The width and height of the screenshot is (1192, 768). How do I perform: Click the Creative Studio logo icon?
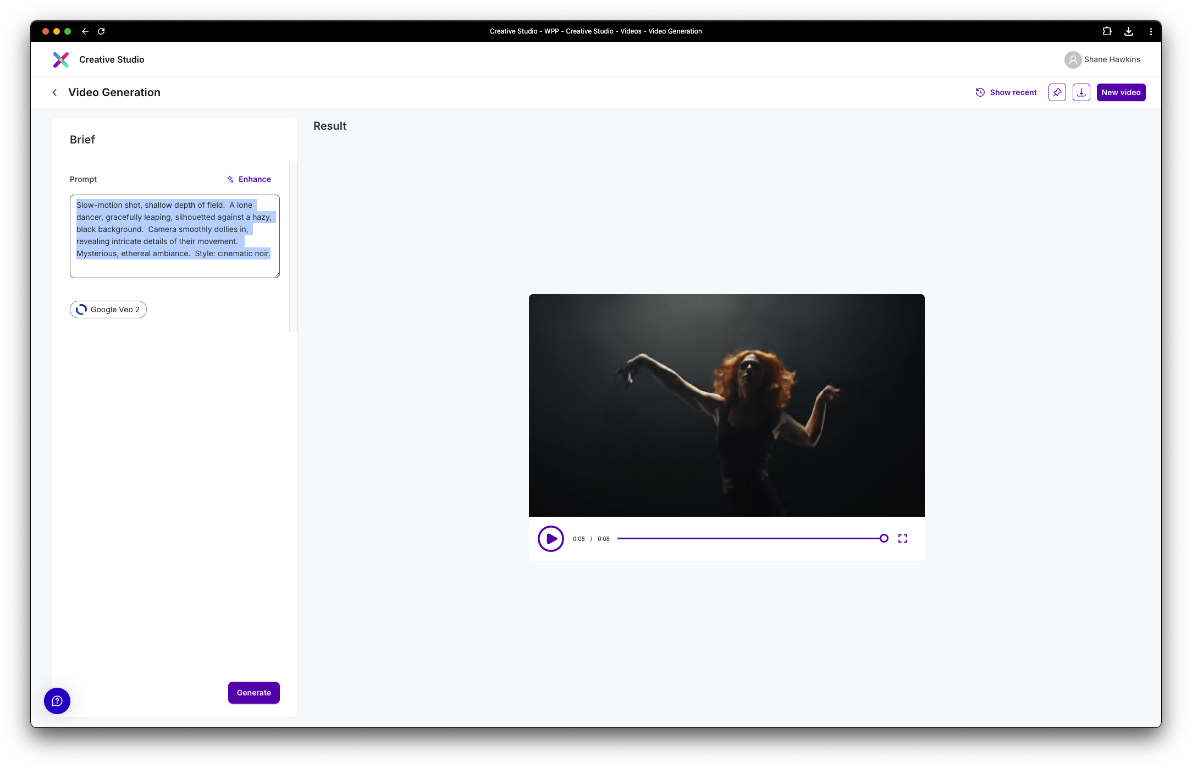coord(61,59)
